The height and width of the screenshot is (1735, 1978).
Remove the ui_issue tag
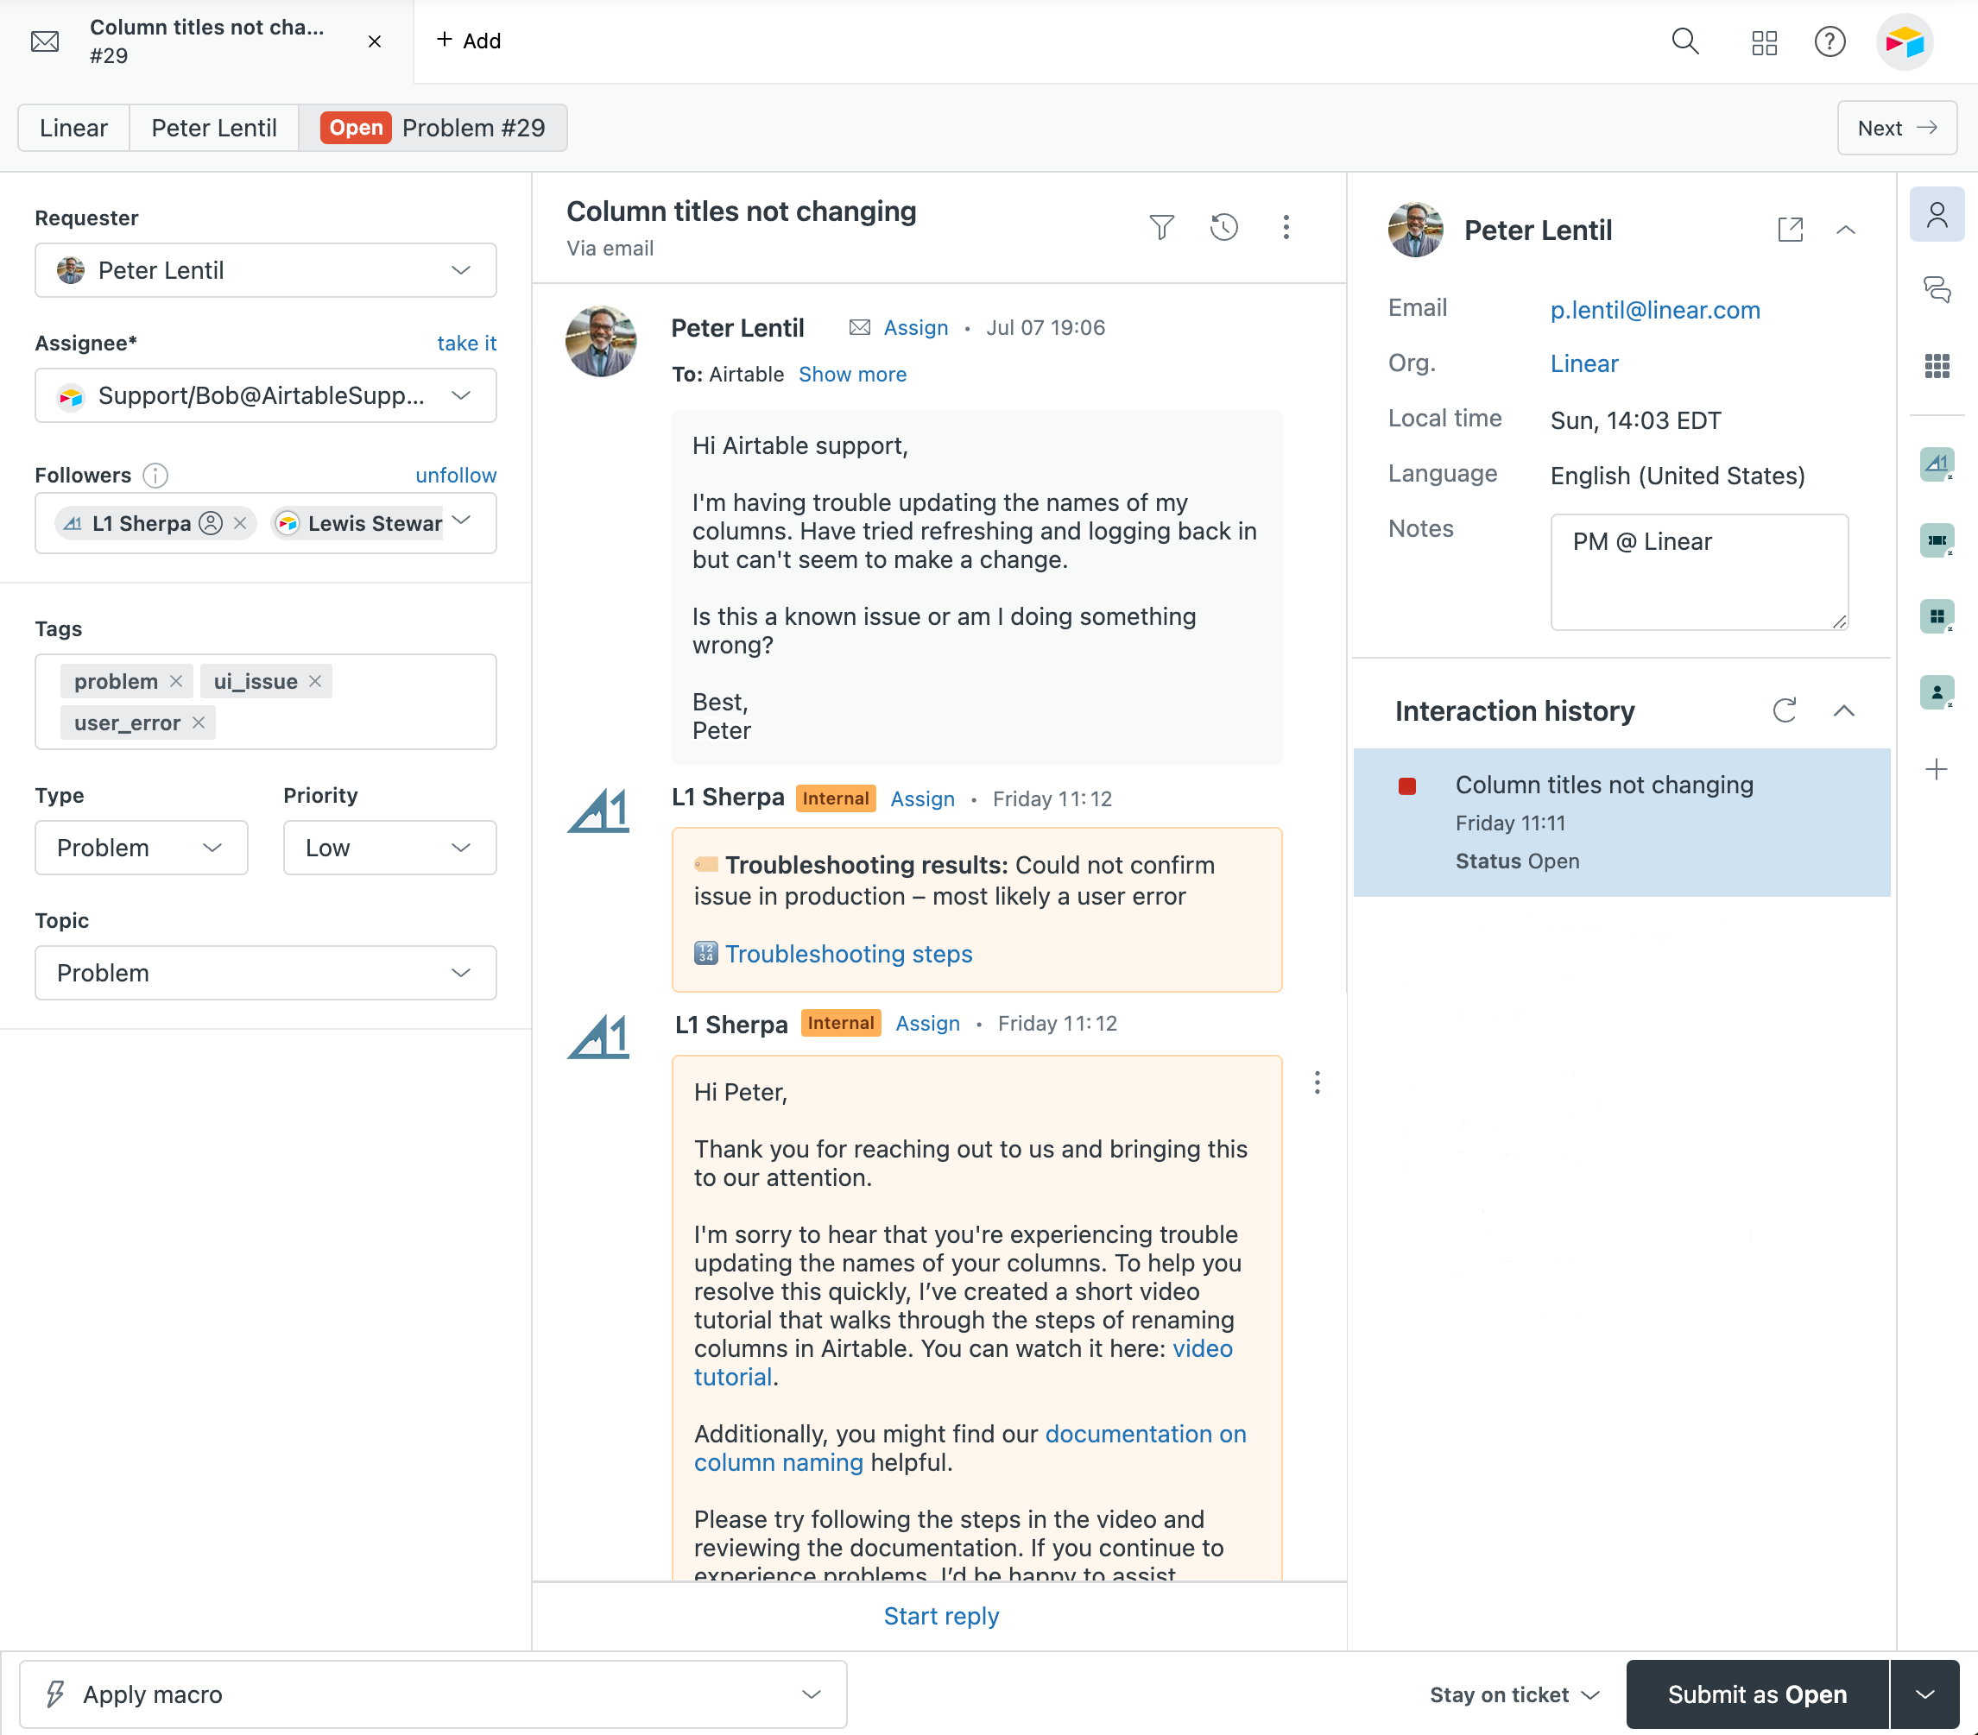click(x=315, y=681)
